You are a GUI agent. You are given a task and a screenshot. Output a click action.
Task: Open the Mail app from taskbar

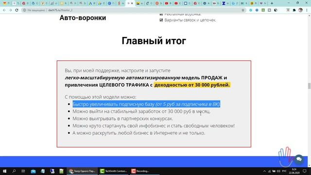coord(33,171)
